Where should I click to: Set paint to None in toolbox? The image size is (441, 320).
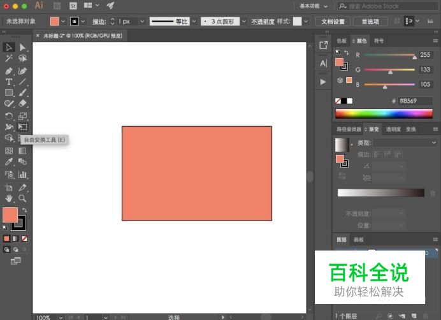pyautogui.click(x=24, y=238)
